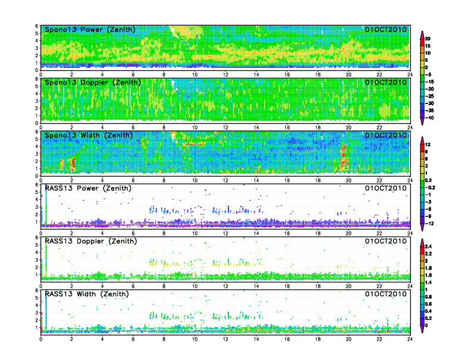The width and height of the screenshot is (471, 364).
Task: Click the 'Spano13 Doppler (Zenith)' panel title
Action: point(93,83)
